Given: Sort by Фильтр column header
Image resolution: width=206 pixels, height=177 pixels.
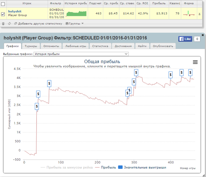Looking at the screenshot, I should click(x=56, y=4).
